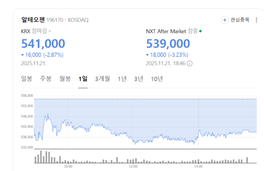Click the KRX date 2025.11.21.
This screenshot has width=264, height=171.
point(34,64)
